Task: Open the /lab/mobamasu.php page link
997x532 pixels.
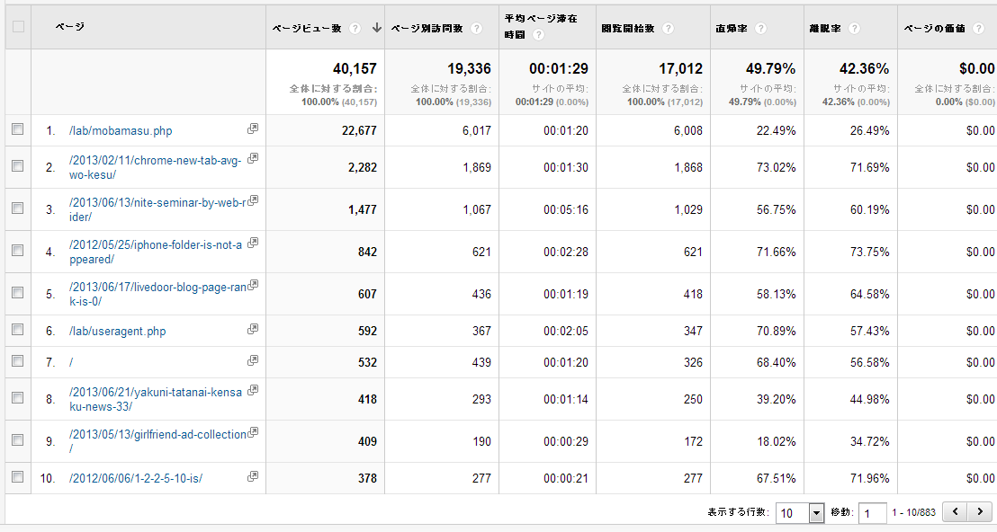Action: tap(121, 131)
